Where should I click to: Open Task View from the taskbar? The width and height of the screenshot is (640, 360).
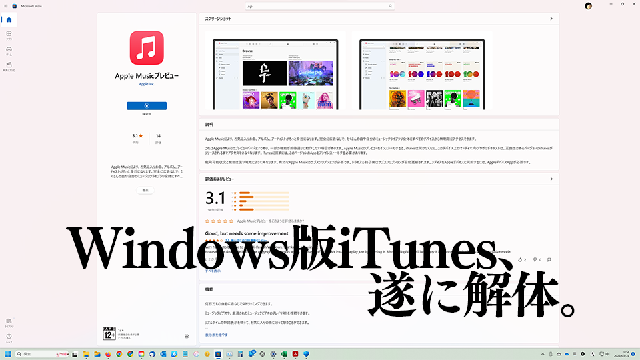coord(75,354)
